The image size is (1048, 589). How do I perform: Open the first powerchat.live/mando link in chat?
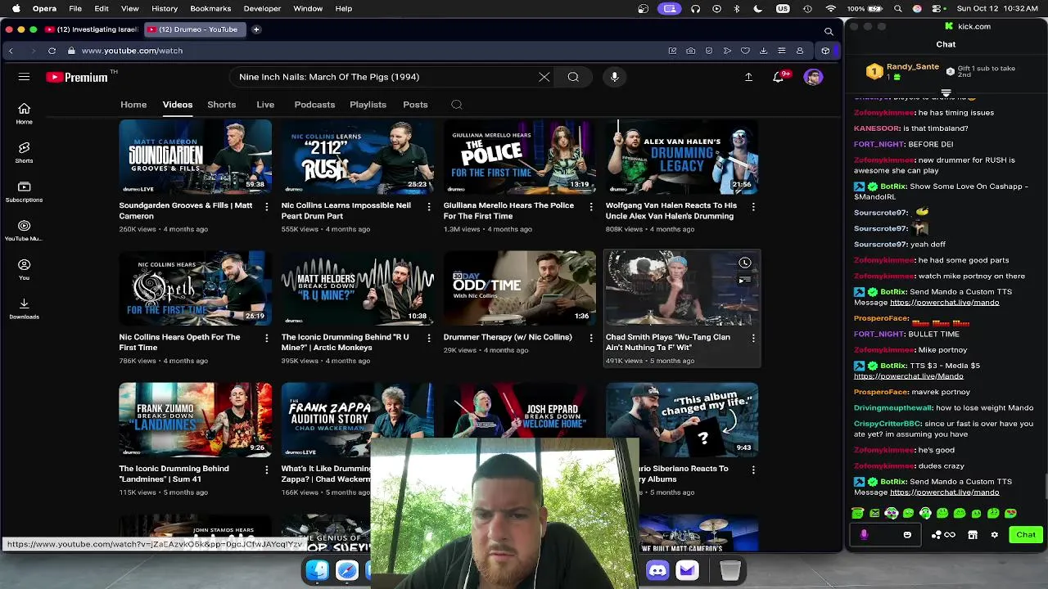(944, 303)
